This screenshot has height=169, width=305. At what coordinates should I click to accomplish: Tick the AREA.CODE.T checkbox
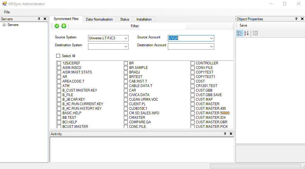[x=59, y=81]
